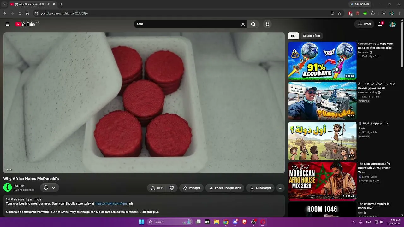404x227 pixels.
Task: Share the video via Partager
Action: pos(192,188)
